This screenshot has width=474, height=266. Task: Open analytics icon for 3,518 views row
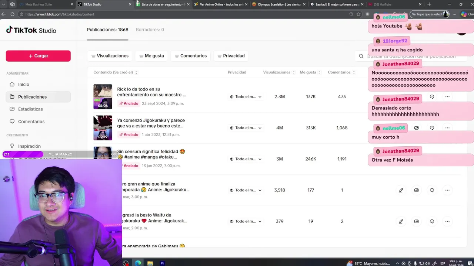point(416,190)
